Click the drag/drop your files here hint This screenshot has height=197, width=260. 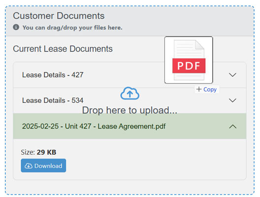click(72, 28)
